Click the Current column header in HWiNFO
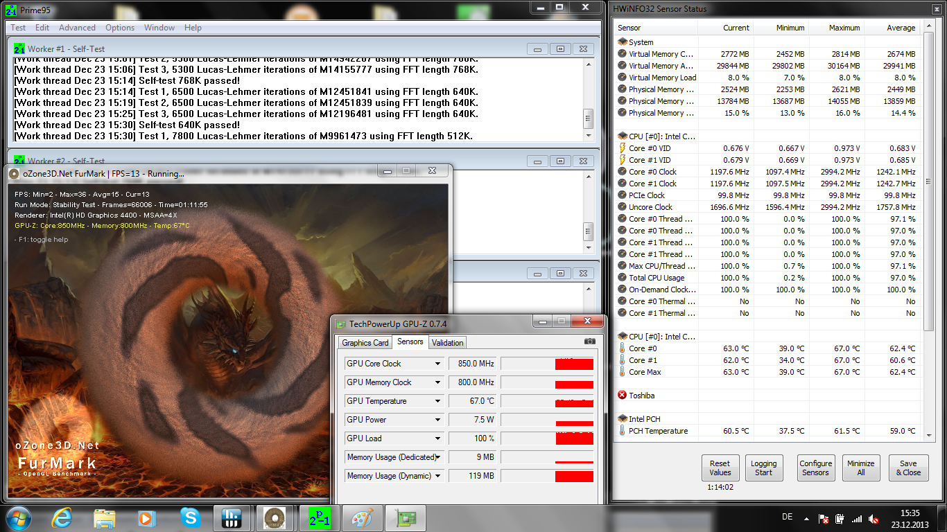 (x=725, y=28)
